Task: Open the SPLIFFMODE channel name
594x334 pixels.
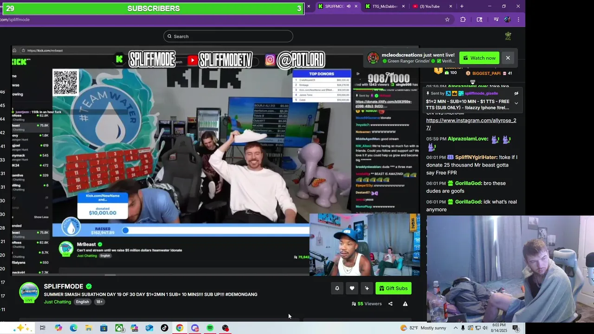Action: 64,286
